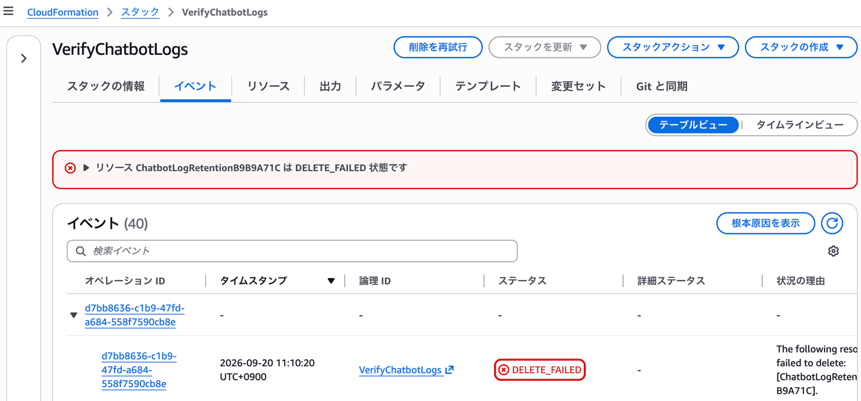Open the テンプレート tab
The image size is (861, 401).
[488, 86]
